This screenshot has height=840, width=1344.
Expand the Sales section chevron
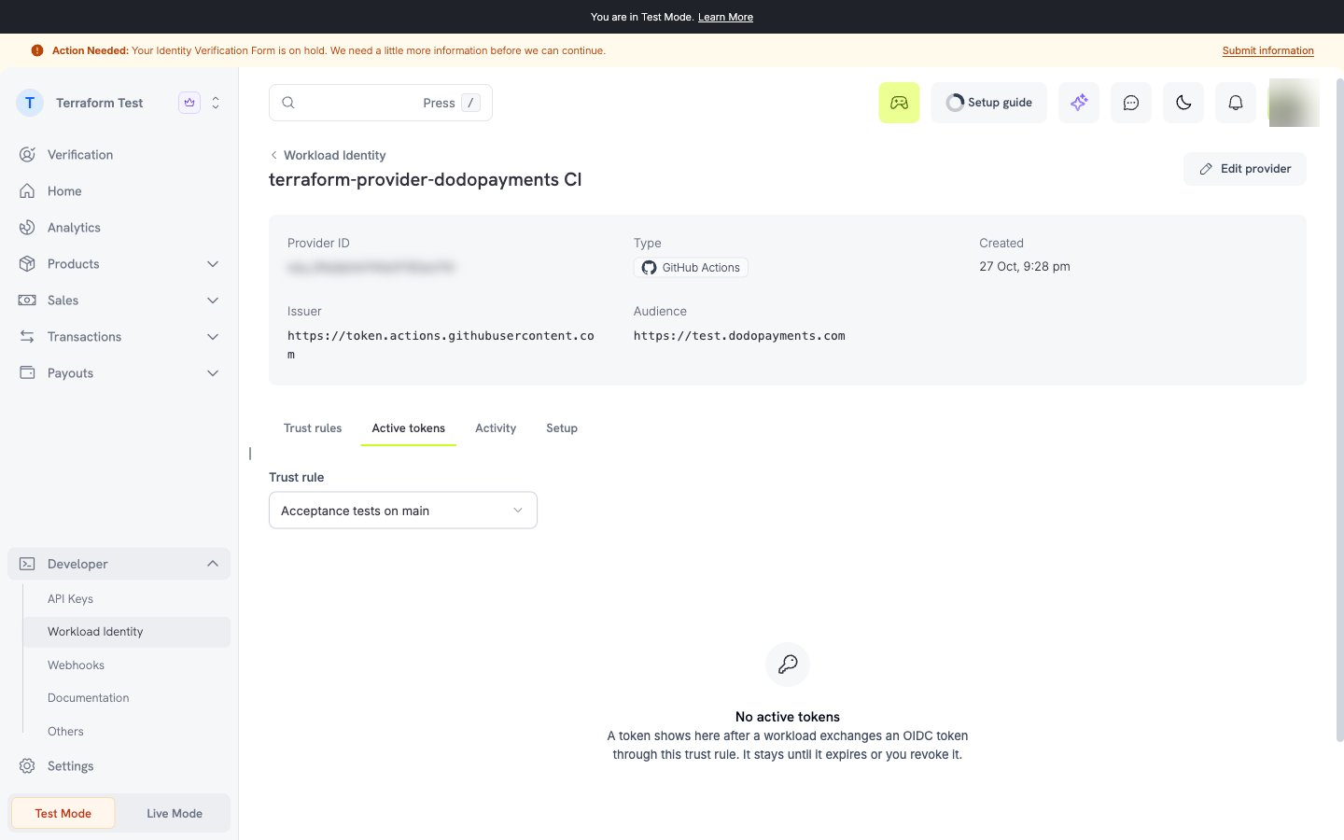(x=213, y=301)
